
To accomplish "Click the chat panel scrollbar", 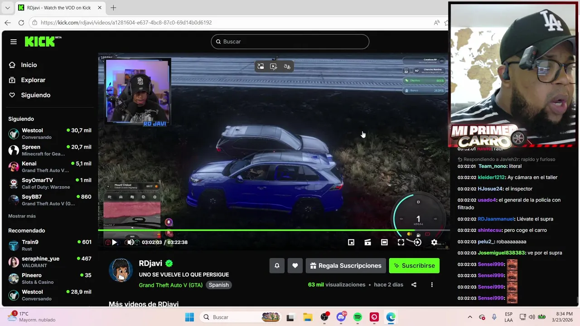I will tap(577, 300).
